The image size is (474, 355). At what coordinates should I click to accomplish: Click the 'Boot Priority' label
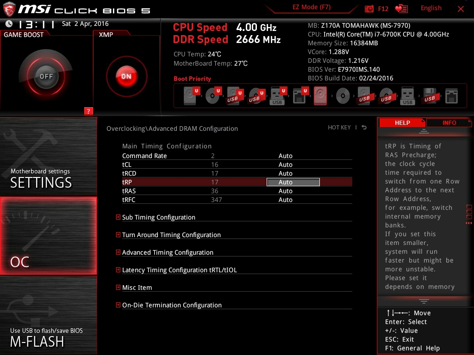(x=192, y=79)
